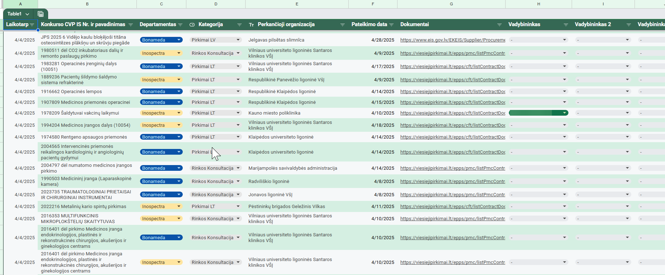
Task: Select date cell 4/11/2025
Action: click(x=373, y=206)
